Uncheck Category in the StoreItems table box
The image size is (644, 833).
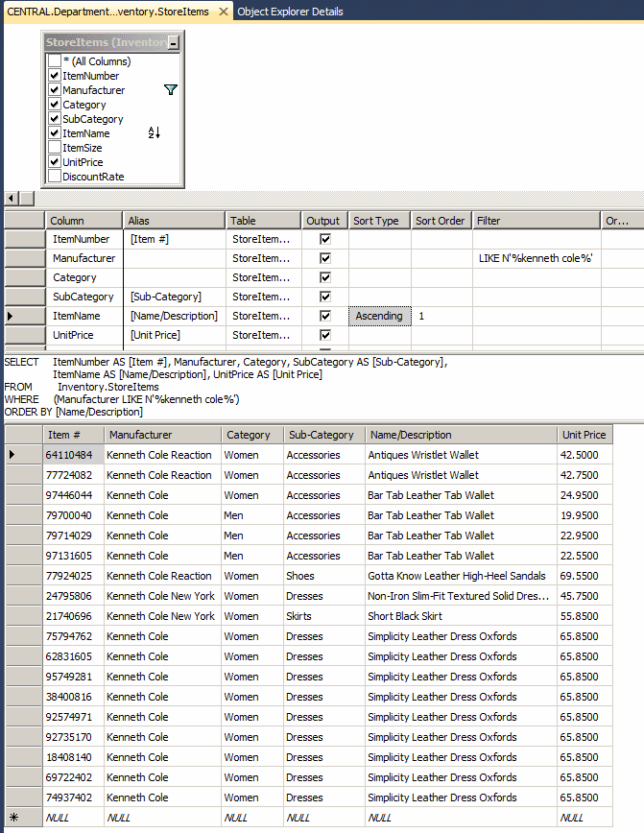(54, 104)
